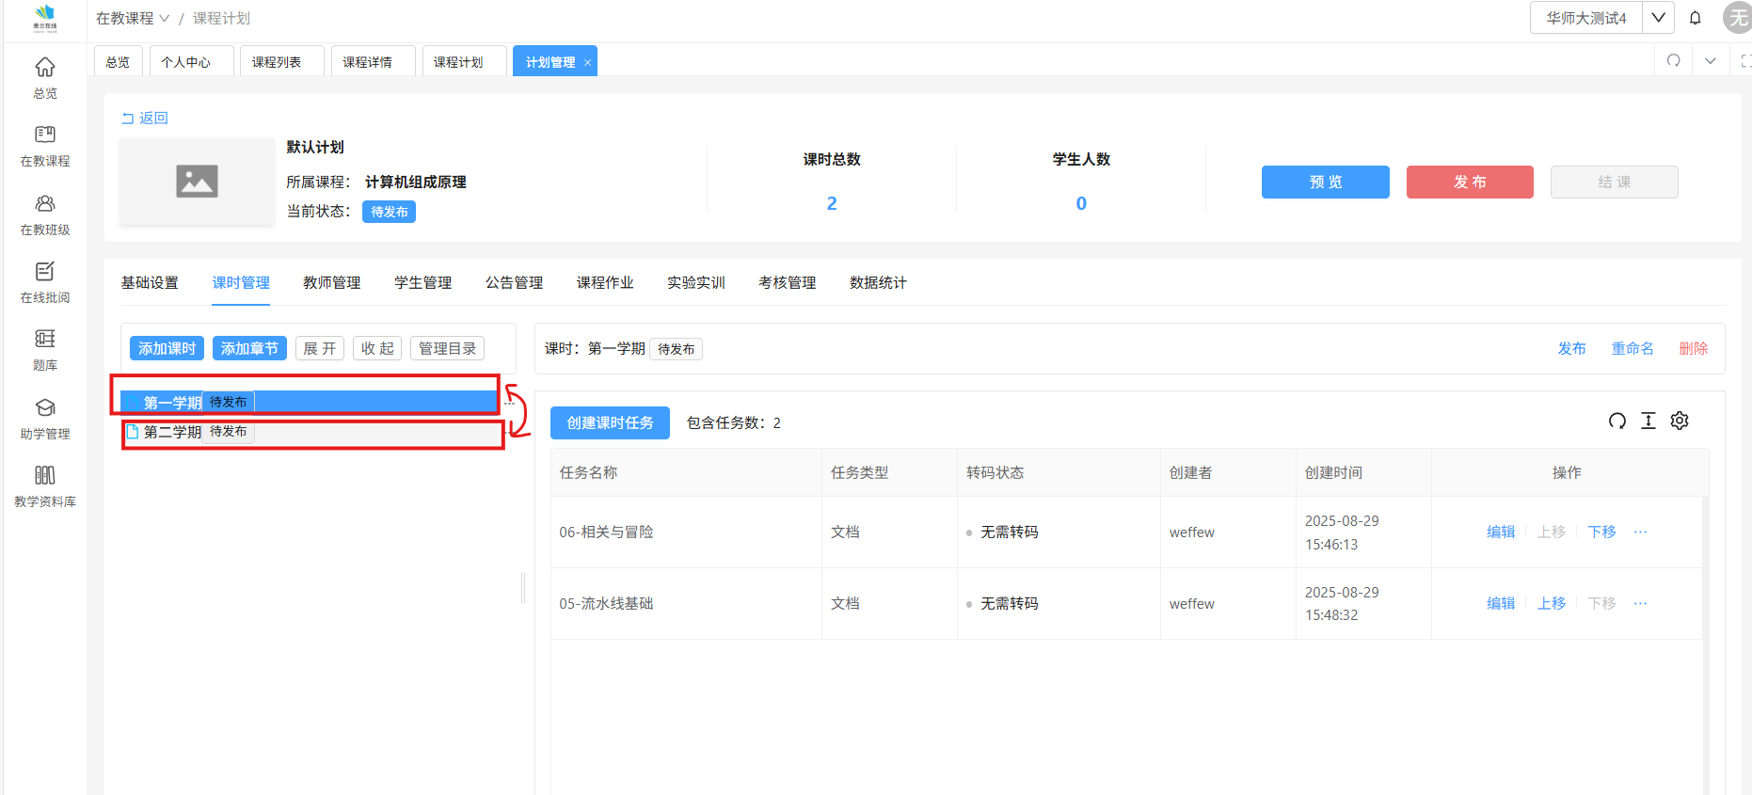Click the plan cover image thumbnail

[197, 182]
